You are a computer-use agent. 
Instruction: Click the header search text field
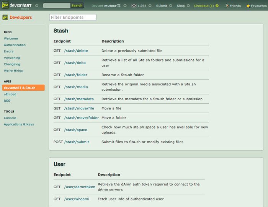pyautogui.click(x=57, y=5)
